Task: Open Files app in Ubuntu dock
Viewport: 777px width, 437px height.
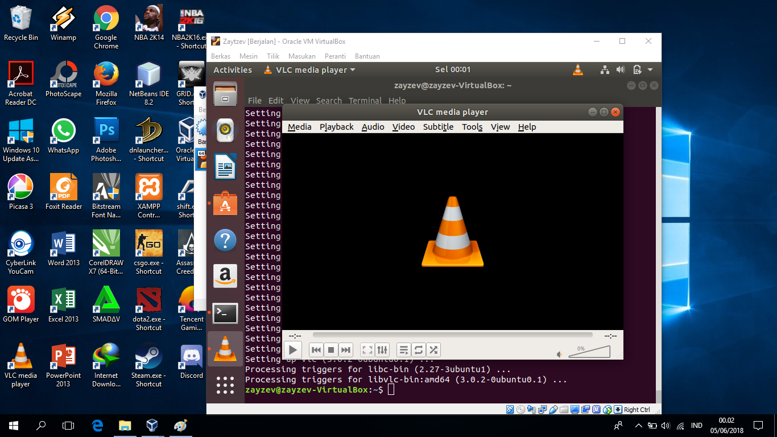Action: point(225,94)
